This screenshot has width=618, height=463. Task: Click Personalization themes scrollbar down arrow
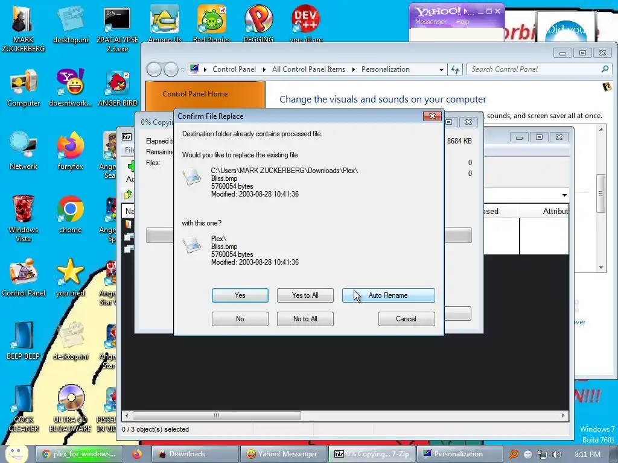click(x=601, y=268)
